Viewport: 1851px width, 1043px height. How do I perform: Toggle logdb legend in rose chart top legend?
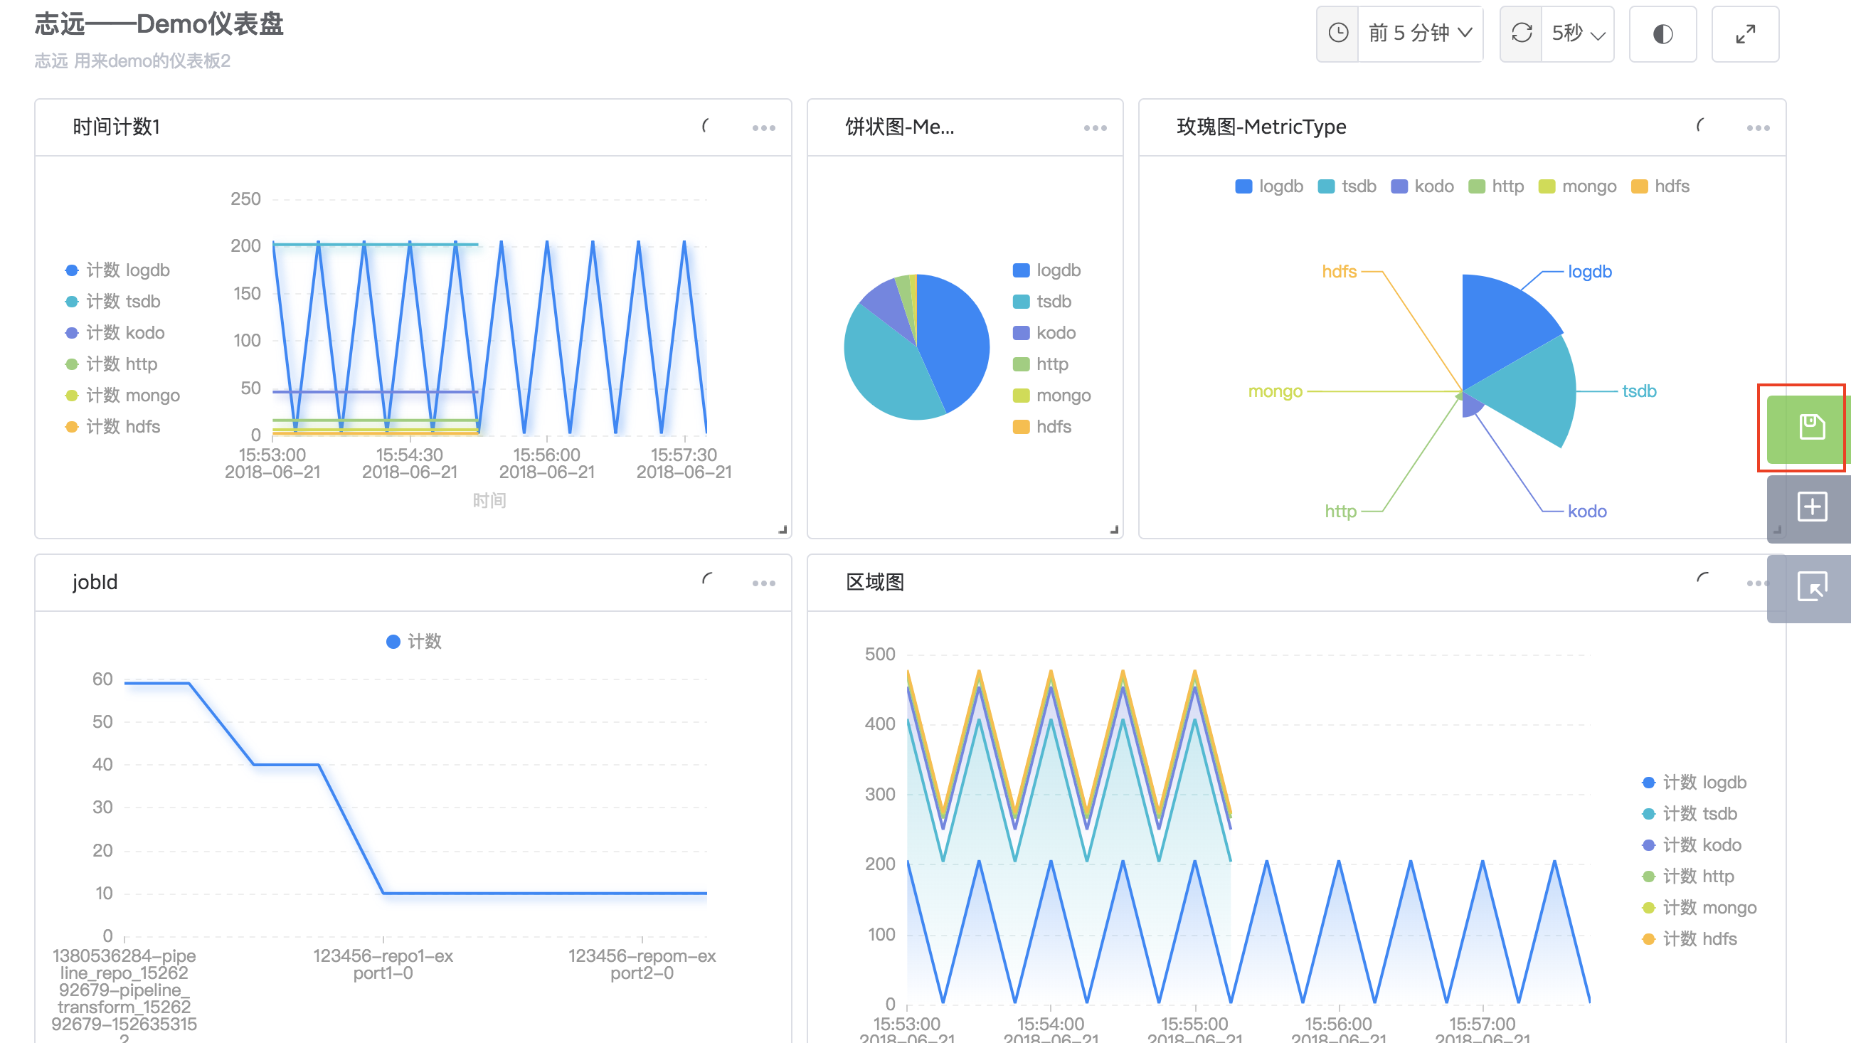pos(1269,186)
